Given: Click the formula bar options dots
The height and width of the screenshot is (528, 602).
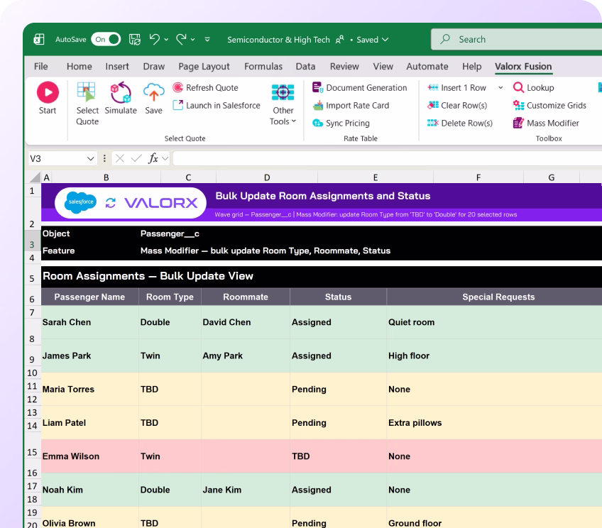Looking at the screenshot, I should click(104, 158).
